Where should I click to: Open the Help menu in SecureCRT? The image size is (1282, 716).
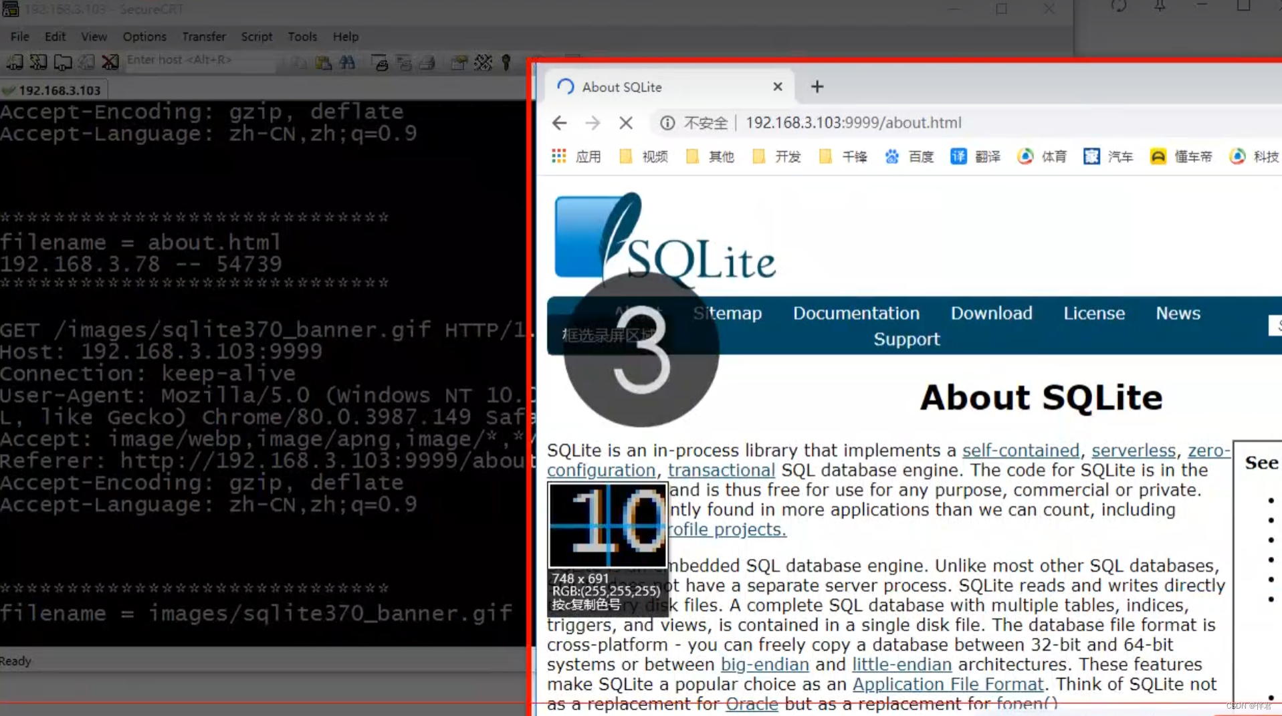click(x=346, y=37)
